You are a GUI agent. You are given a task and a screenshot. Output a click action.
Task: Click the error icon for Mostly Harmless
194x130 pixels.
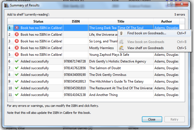(17, 48)
